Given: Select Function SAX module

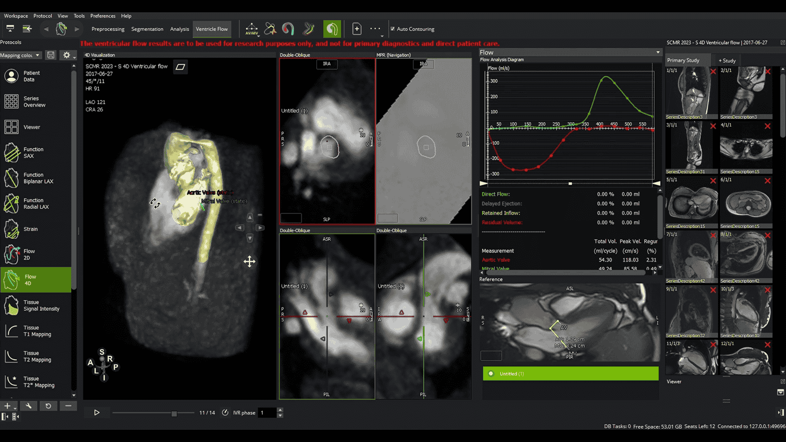Looking at the screenshot, I should [x=36, y=152].
